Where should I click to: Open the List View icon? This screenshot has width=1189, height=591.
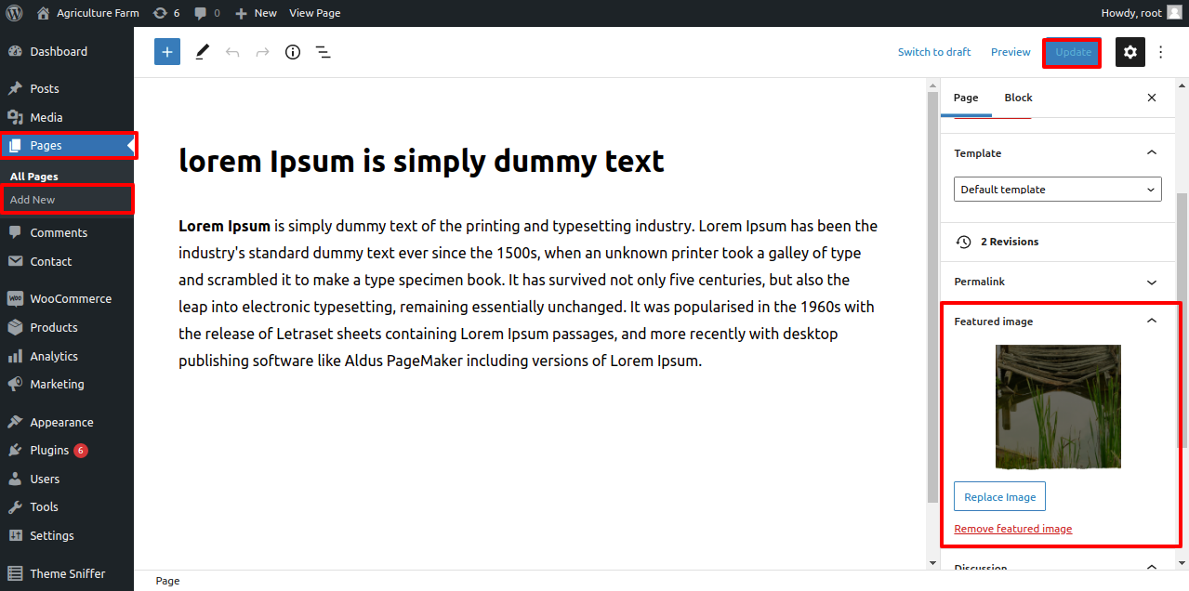coord(323,52)
